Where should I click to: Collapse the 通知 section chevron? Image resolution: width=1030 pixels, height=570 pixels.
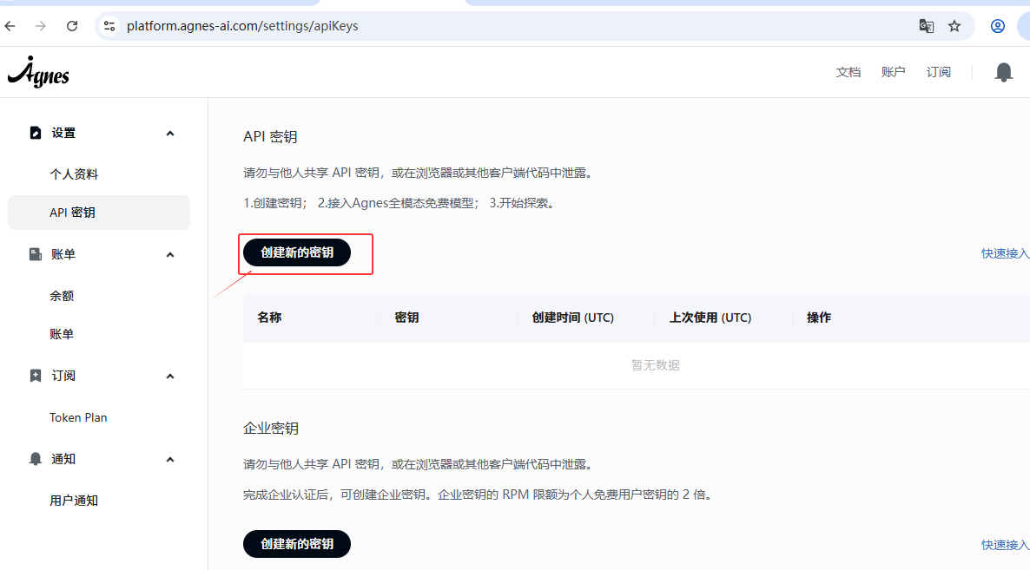[x=170, y=459]
